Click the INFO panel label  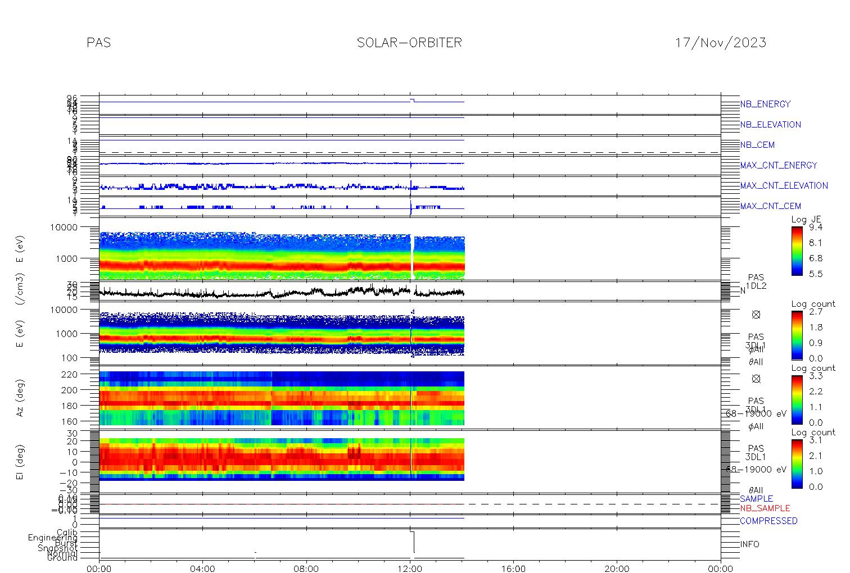(749, 544)
